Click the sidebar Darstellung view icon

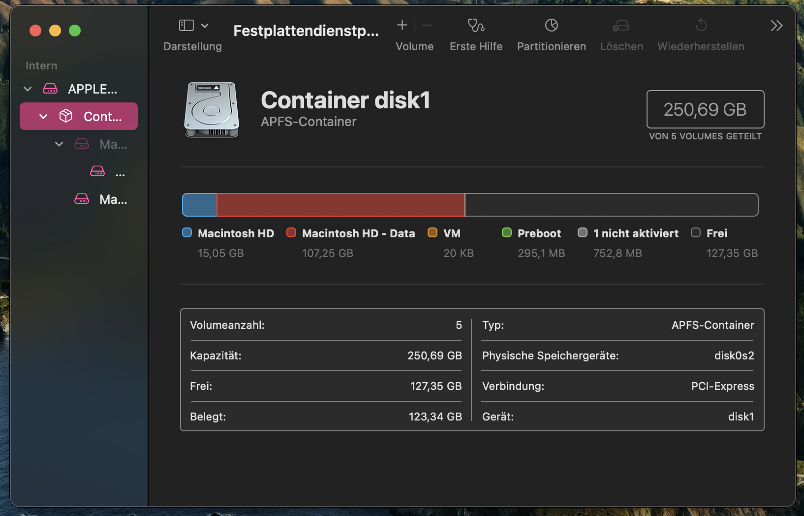coord(186,26)
